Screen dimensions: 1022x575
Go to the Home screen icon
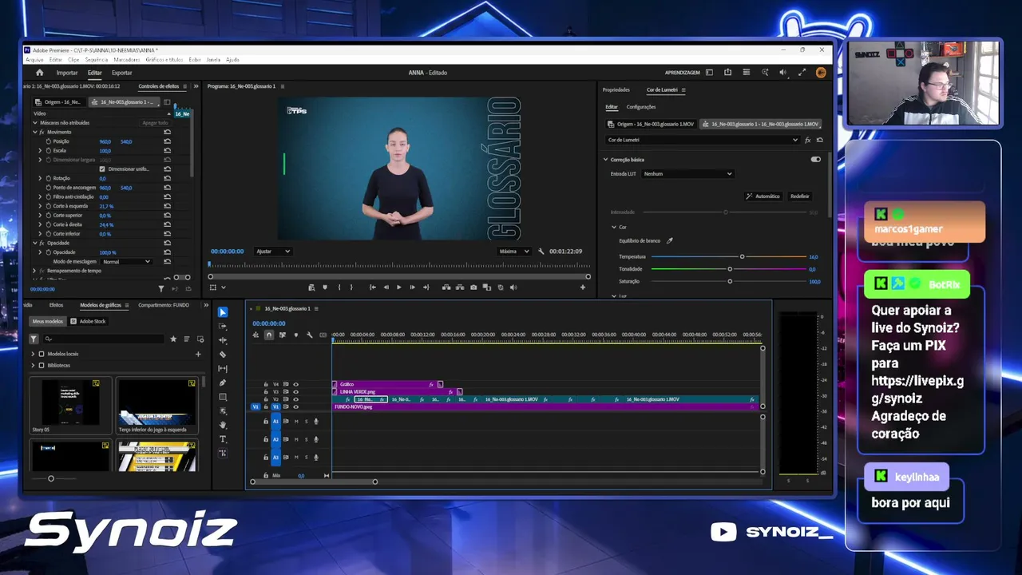(39, 73)
